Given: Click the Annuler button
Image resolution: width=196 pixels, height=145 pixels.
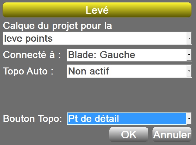Looking at the screenshot, I should coord(172,135).
